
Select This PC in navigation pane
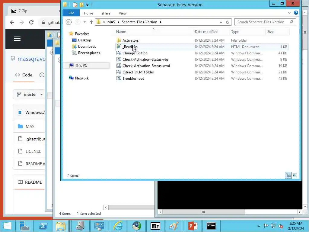coord(81,65)
